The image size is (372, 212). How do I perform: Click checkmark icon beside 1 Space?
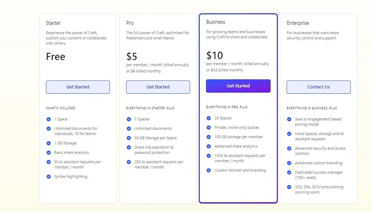pos(49,119)
